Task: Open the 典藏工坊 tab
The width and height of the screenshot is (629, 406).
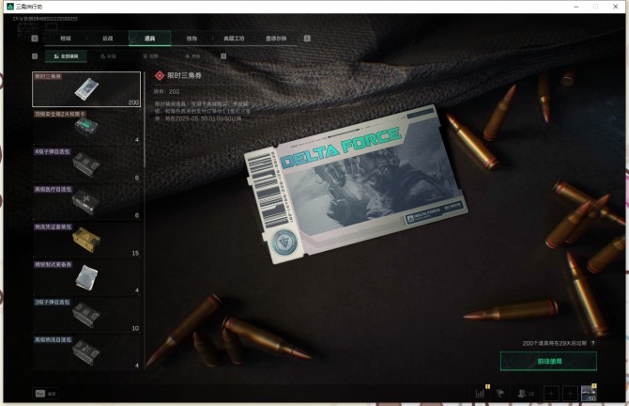Action: (x=234, y=39)
